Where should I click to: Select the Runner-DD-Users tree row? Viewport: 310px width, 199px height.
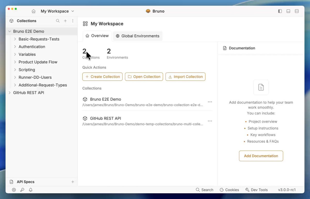41,77
